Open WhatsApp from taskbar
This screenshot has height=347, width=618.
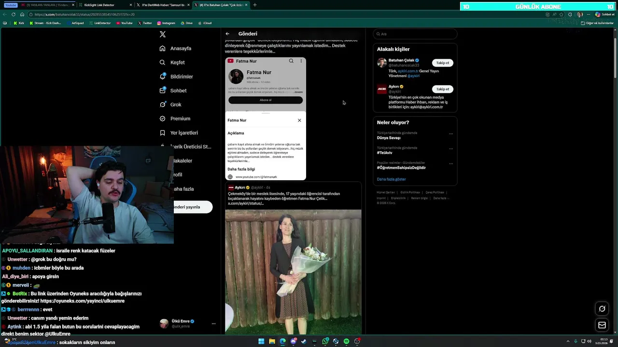pos(325,341)
